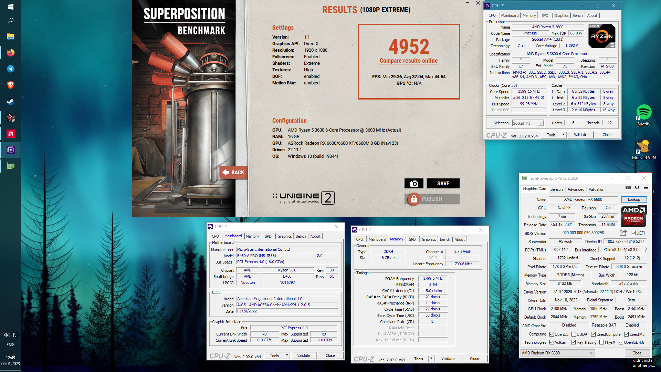Viewport: 661px width, 372px height.
Task: Open Steam from the taskbar
Action: pos(10,101)
